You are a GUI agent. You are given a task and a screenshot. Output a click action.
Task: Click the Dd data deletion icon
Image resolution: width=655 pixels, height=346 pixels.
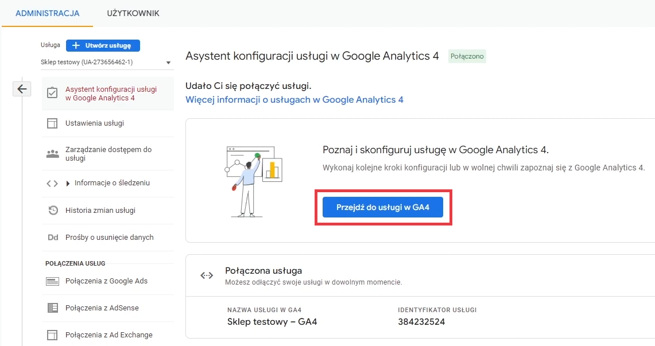53,237
